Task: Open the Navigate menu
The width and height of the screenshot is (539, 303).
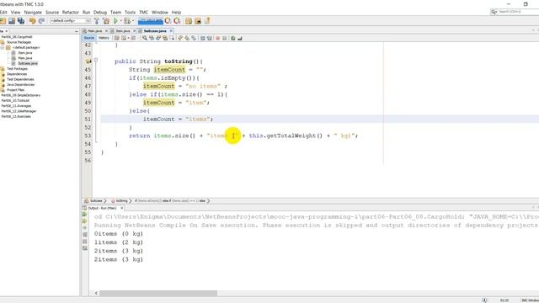Action: [x=33, y=12]
